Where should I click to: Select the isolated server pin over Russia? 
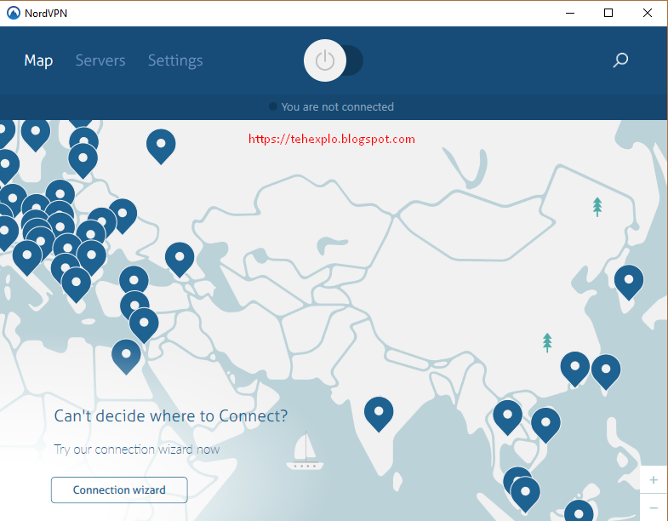[x=161, y=146]
